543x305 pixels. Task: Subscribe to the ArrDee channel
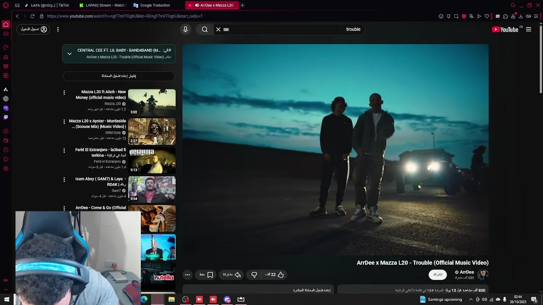pos(438,274)
